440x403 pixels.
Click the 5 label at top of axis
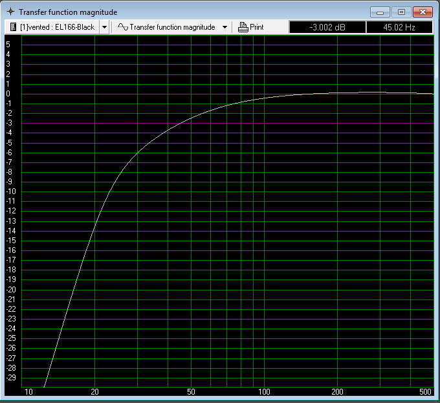coord(8,44)
